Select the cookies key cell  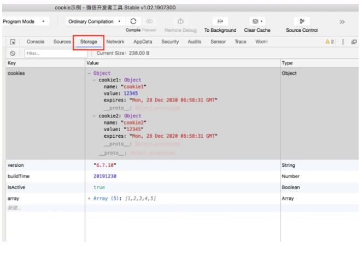pos(45,113)
